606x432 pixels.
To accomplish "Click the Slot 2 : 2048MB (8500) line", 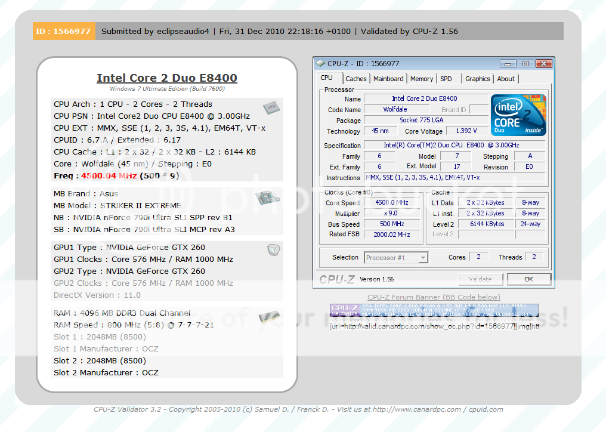I will click(x=100, y=361).
